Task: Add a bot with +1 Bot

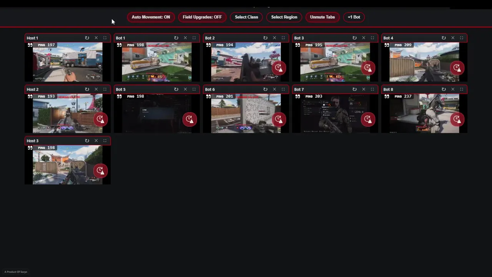Action: click(x=354, y=17)
